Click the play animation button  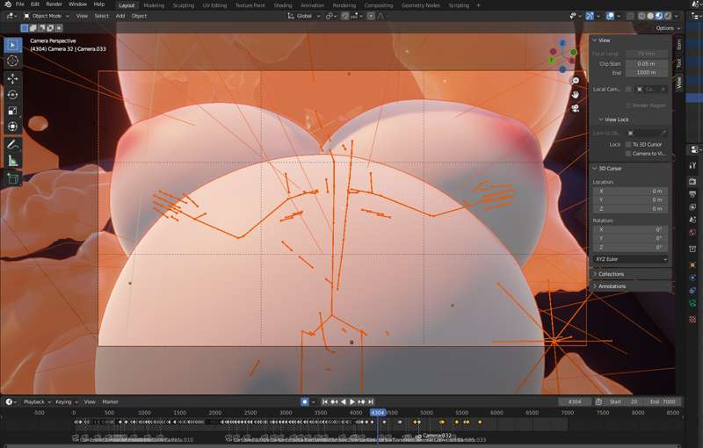(352, 401)
